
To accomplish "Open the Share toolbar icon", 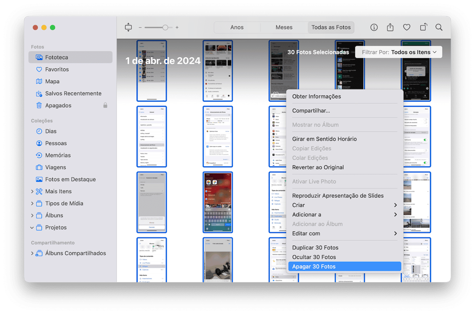I will 390,27.
